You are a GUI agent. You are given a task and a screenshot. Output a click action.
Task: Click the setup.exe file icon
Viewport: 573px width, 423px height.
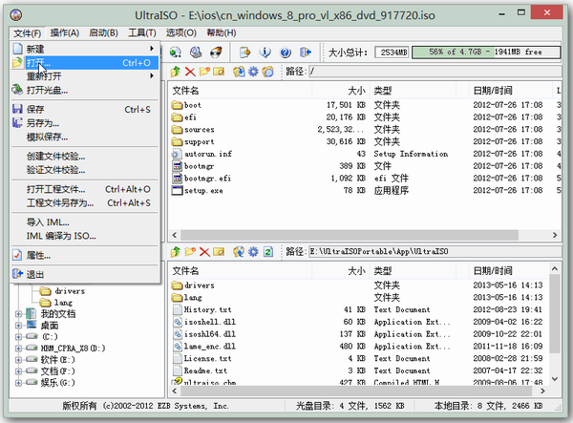pyautogui.click(x=177, y=190)
